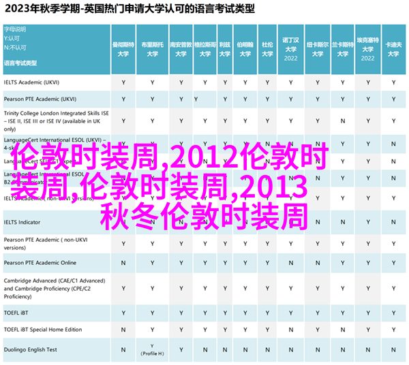Click the 杜伦大学 column header
409x365 pixels.
pyautogui.click(x=267, y=49)
